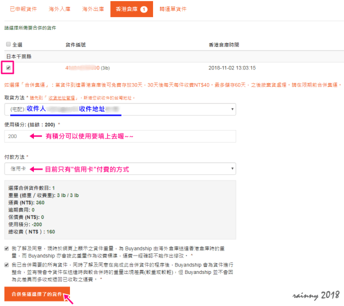Screen dimensions: 344x306
Task: Uncheck the 日本千葉縣 package checkbox
Action: pyautogui.click(x=8, y=67)
